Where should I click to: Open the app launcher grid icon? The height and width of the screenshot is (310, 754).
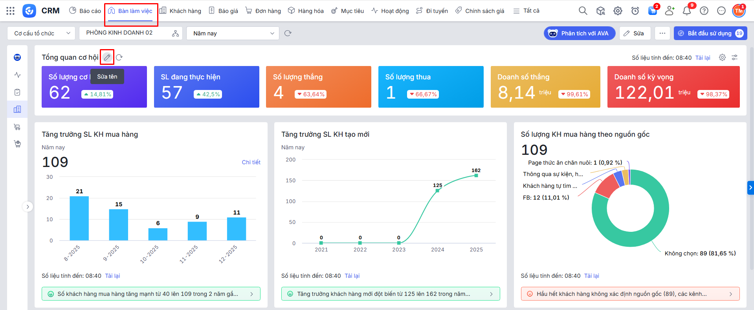point(11,11)
